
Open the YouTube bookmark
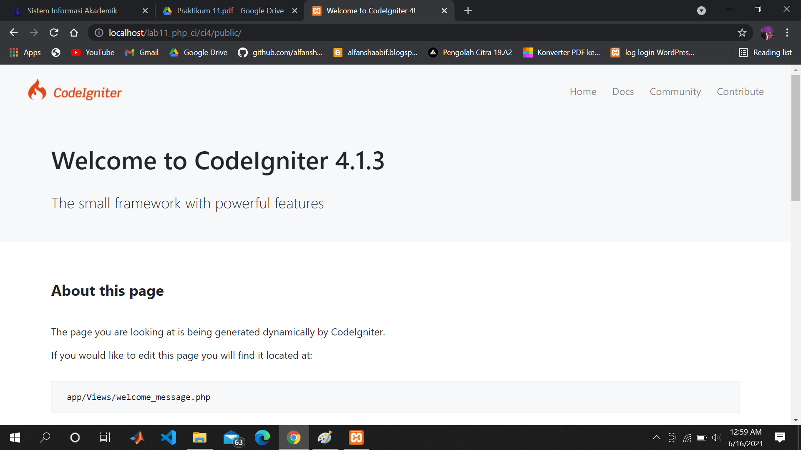pyautogui.click(x=93, y=52)
